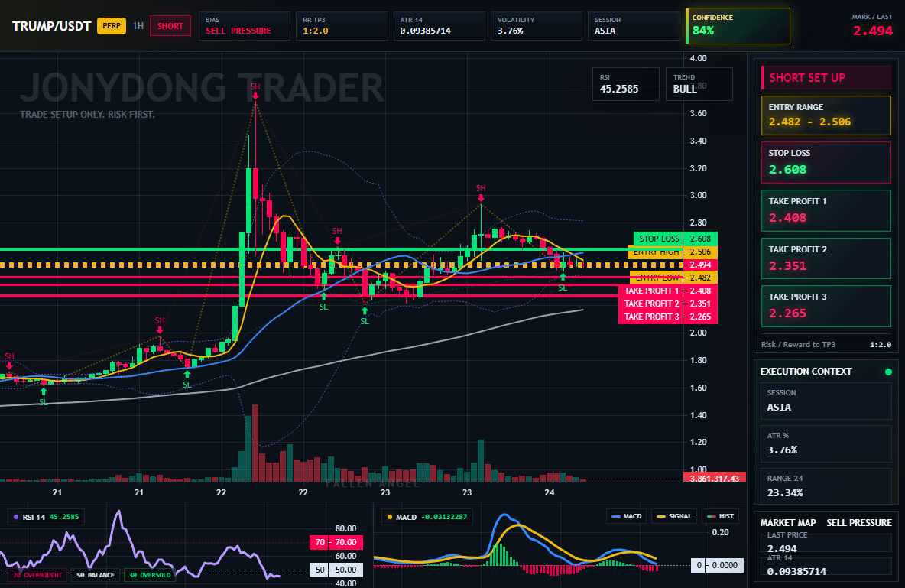
Task: Click the chart TAKE PROFIT 1 2.408 label
Action: click(x=668, y=291)
